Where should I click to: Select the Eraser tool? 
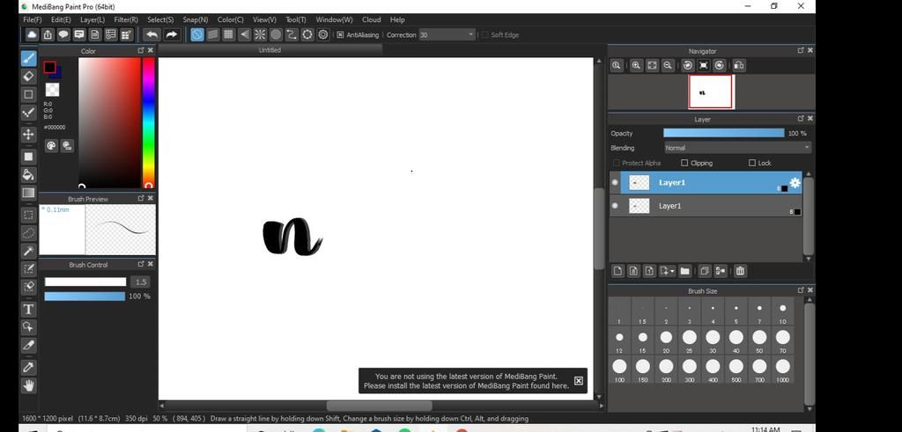[28, 76]
